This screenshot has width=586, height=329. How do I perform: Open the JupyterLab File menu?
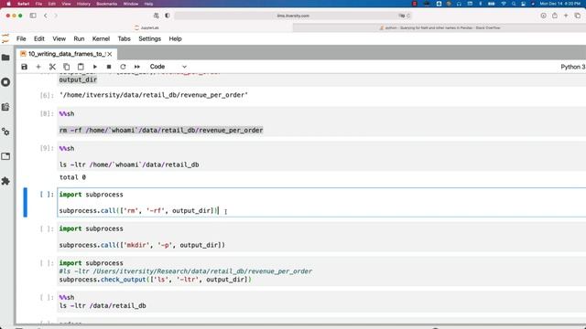point(21,38)
